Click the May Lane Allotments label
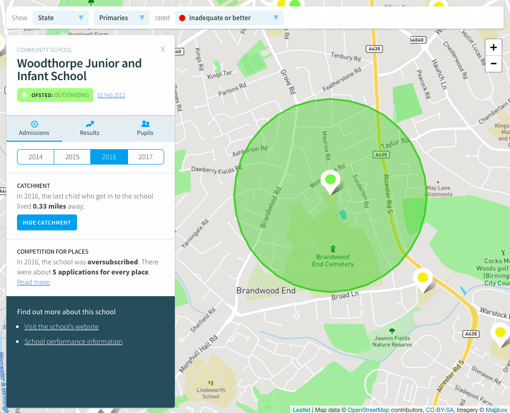This screenshot has width=510, height=413. (439, 191)
